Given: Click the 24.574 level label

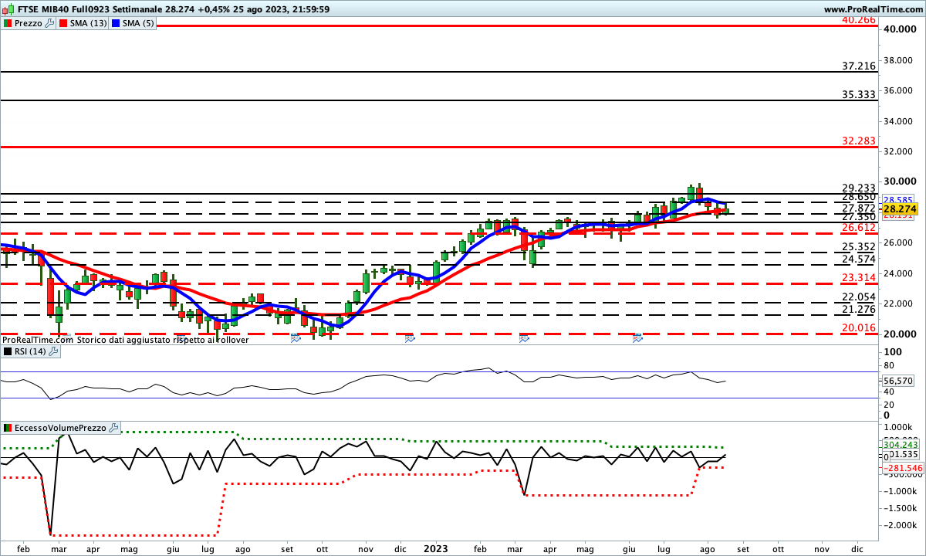Looking at the screenshot, I should pyautogui.click(x=859, y=259).
